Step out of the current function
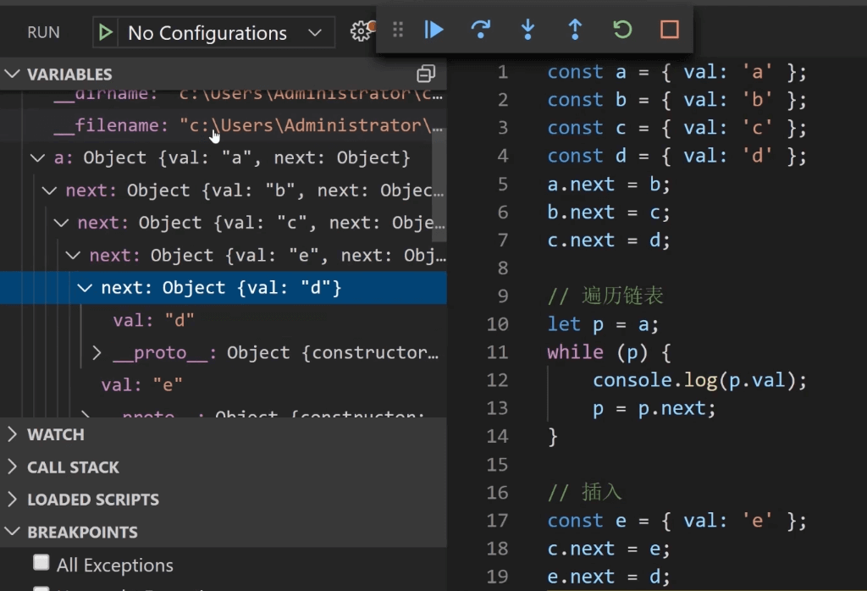The width and height of the screenshot is (867, 591). pyautogui.click(x=575, y=30)
